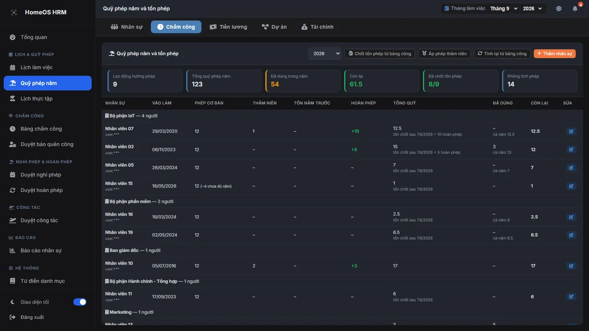The width and height of the screenshot is (589, 331).
Task: Edit the Nhân viên 05 row
Action: 571,168
